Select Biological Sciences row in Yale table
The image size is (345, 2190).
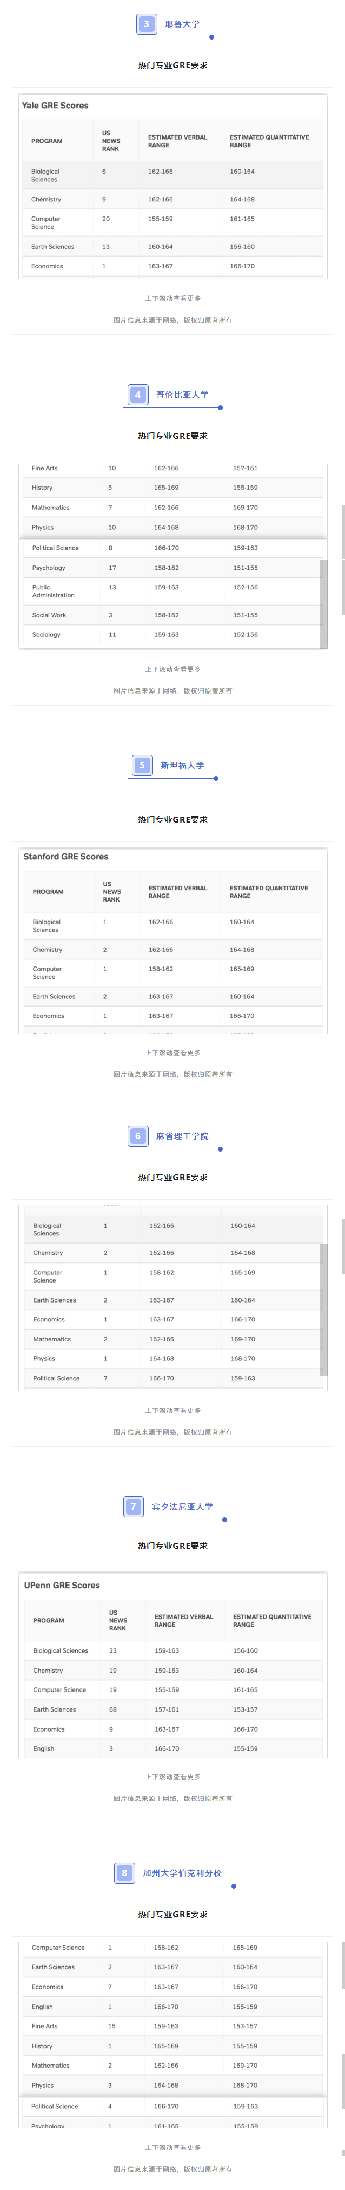[172, 175]
